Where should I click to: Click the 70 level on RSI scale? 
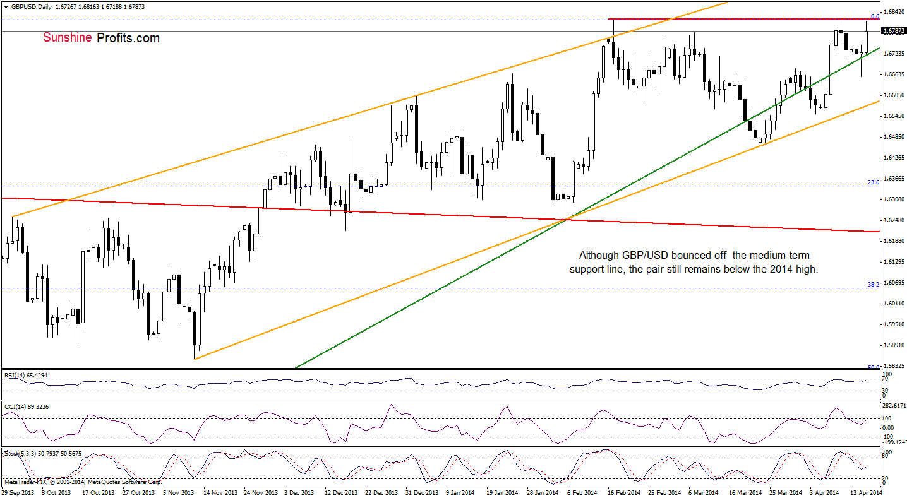886,380
